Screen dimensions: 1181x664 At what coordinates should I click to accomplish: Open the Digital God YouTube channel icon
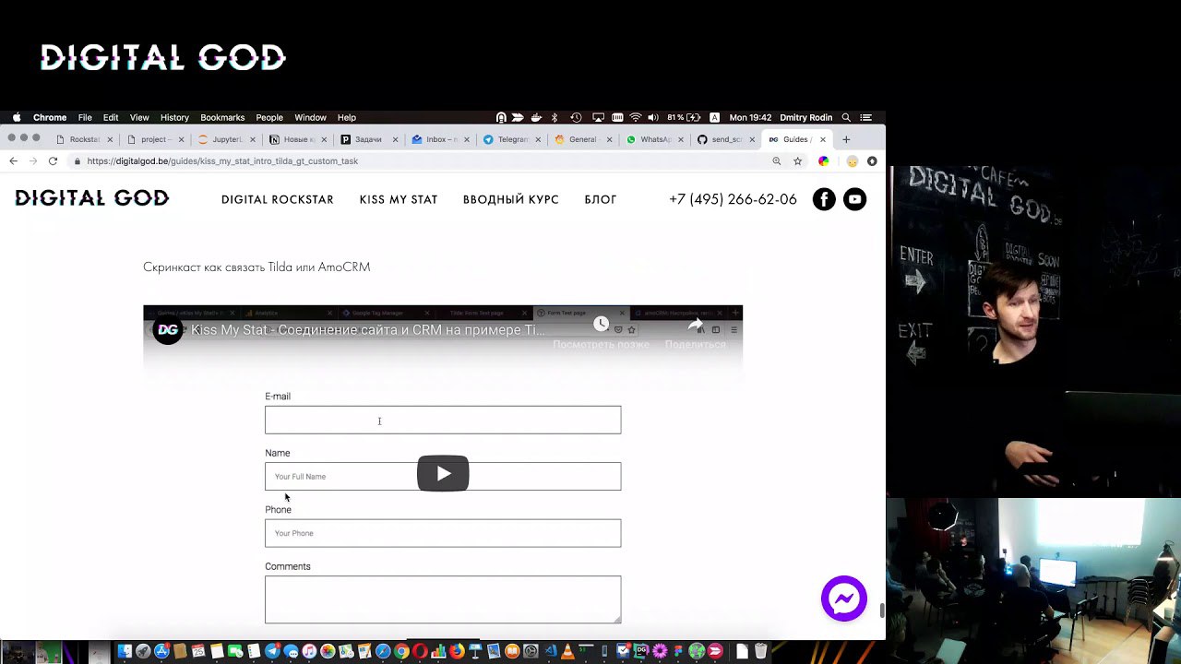tap(855, 199)
